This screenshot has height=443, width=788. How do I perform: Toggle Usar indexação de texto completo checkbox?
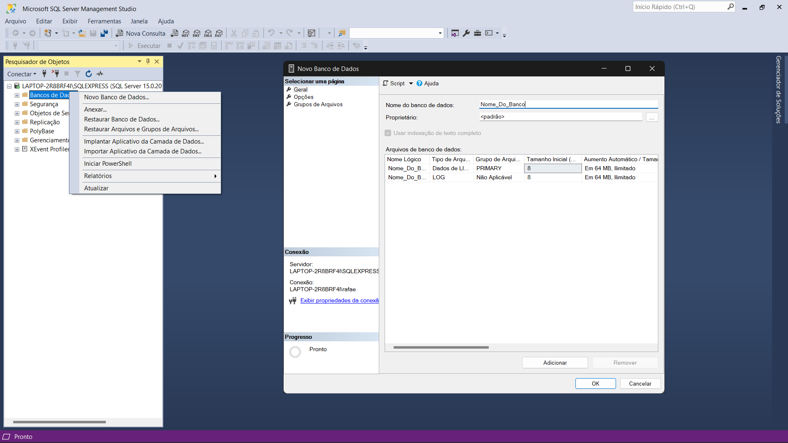388,133
